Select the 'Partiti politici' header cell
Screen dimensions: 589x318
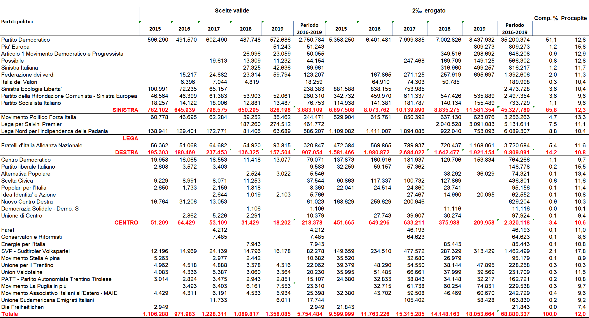pyautogui.click(x=17, y=22)
